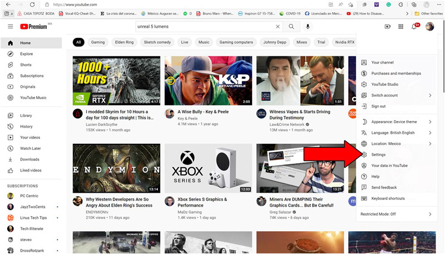Go to Home in sidebar
The width and height of the screenshot is (445, 254).
(x=31, y=43)
